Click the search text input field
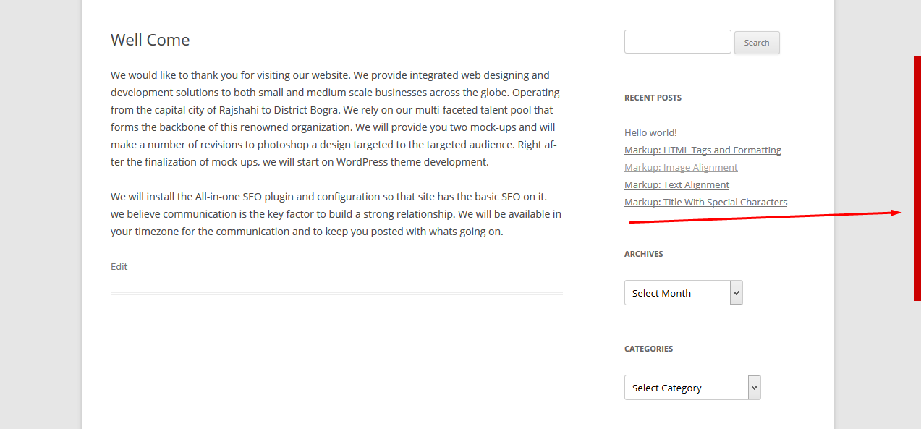Image resolution: width=921 pixels, height=429 pixels. [677, 42]
